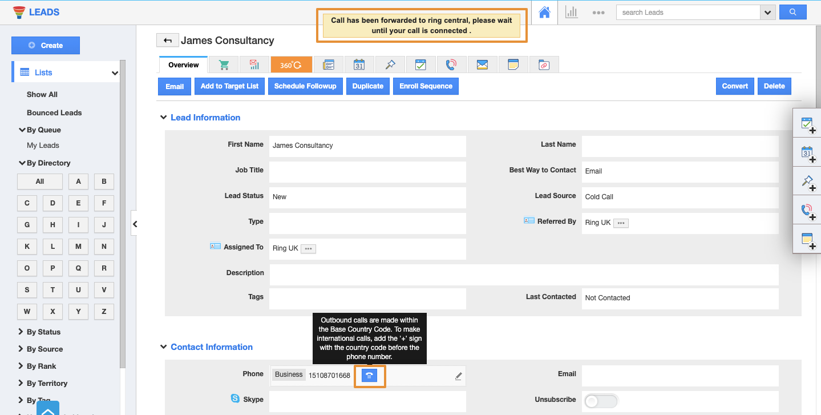Collapse the By Queue group

[22, 130]
